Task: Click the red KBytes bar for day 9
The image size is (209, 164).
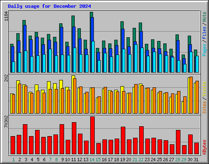Action: click(x=62, y=139)
